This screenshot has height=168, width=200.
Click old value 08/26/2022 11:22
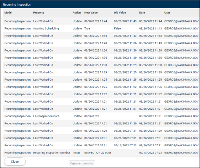tap(125, 87)
